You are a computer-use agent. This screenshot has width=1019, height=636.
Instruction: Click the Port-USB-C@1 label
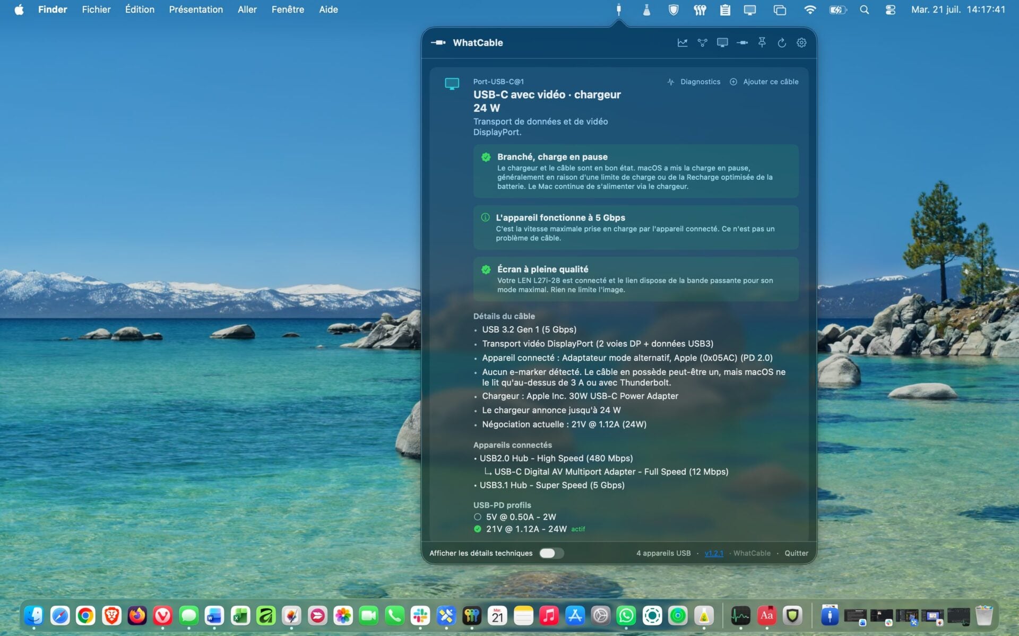point(498,82)
